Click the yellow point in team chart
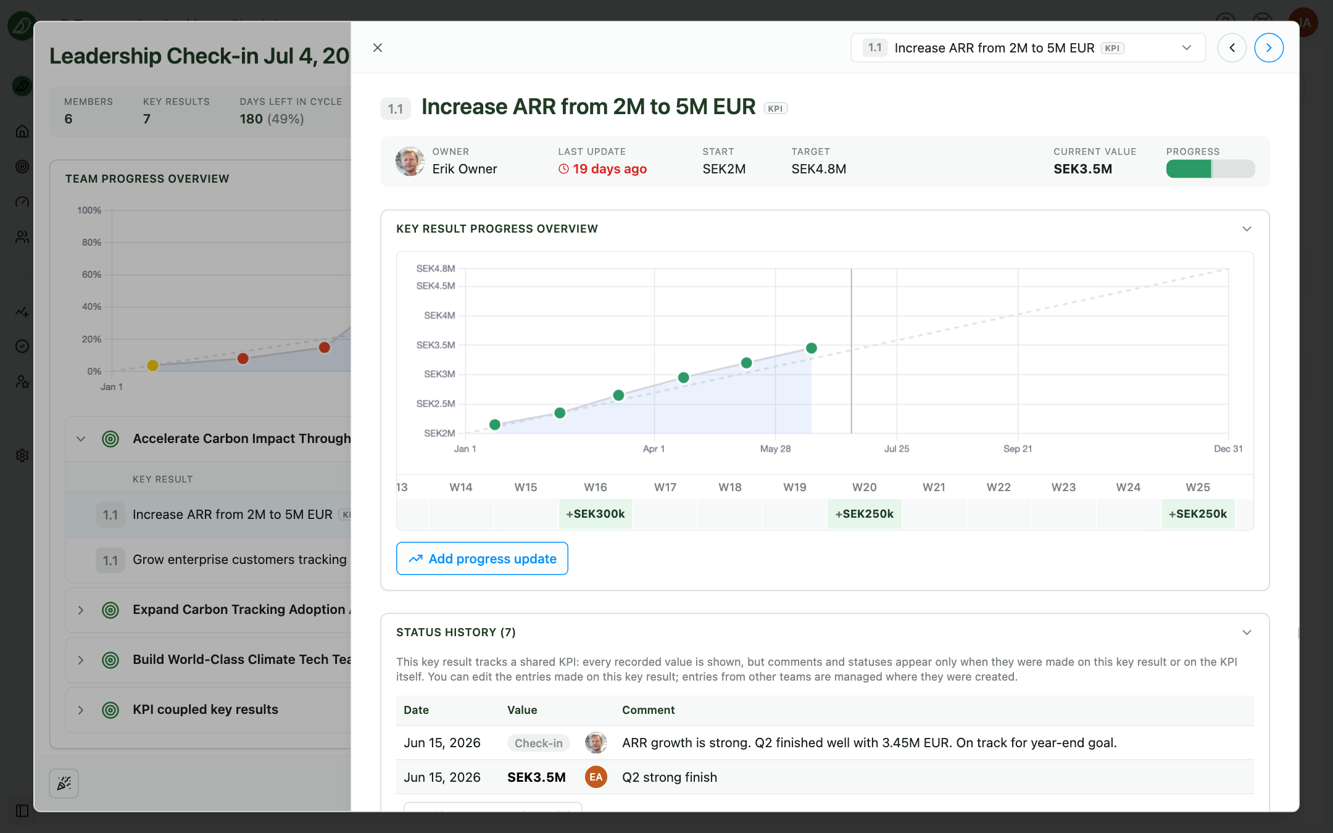The height and width of the screenshot is (833, 1333). [153, 365]
